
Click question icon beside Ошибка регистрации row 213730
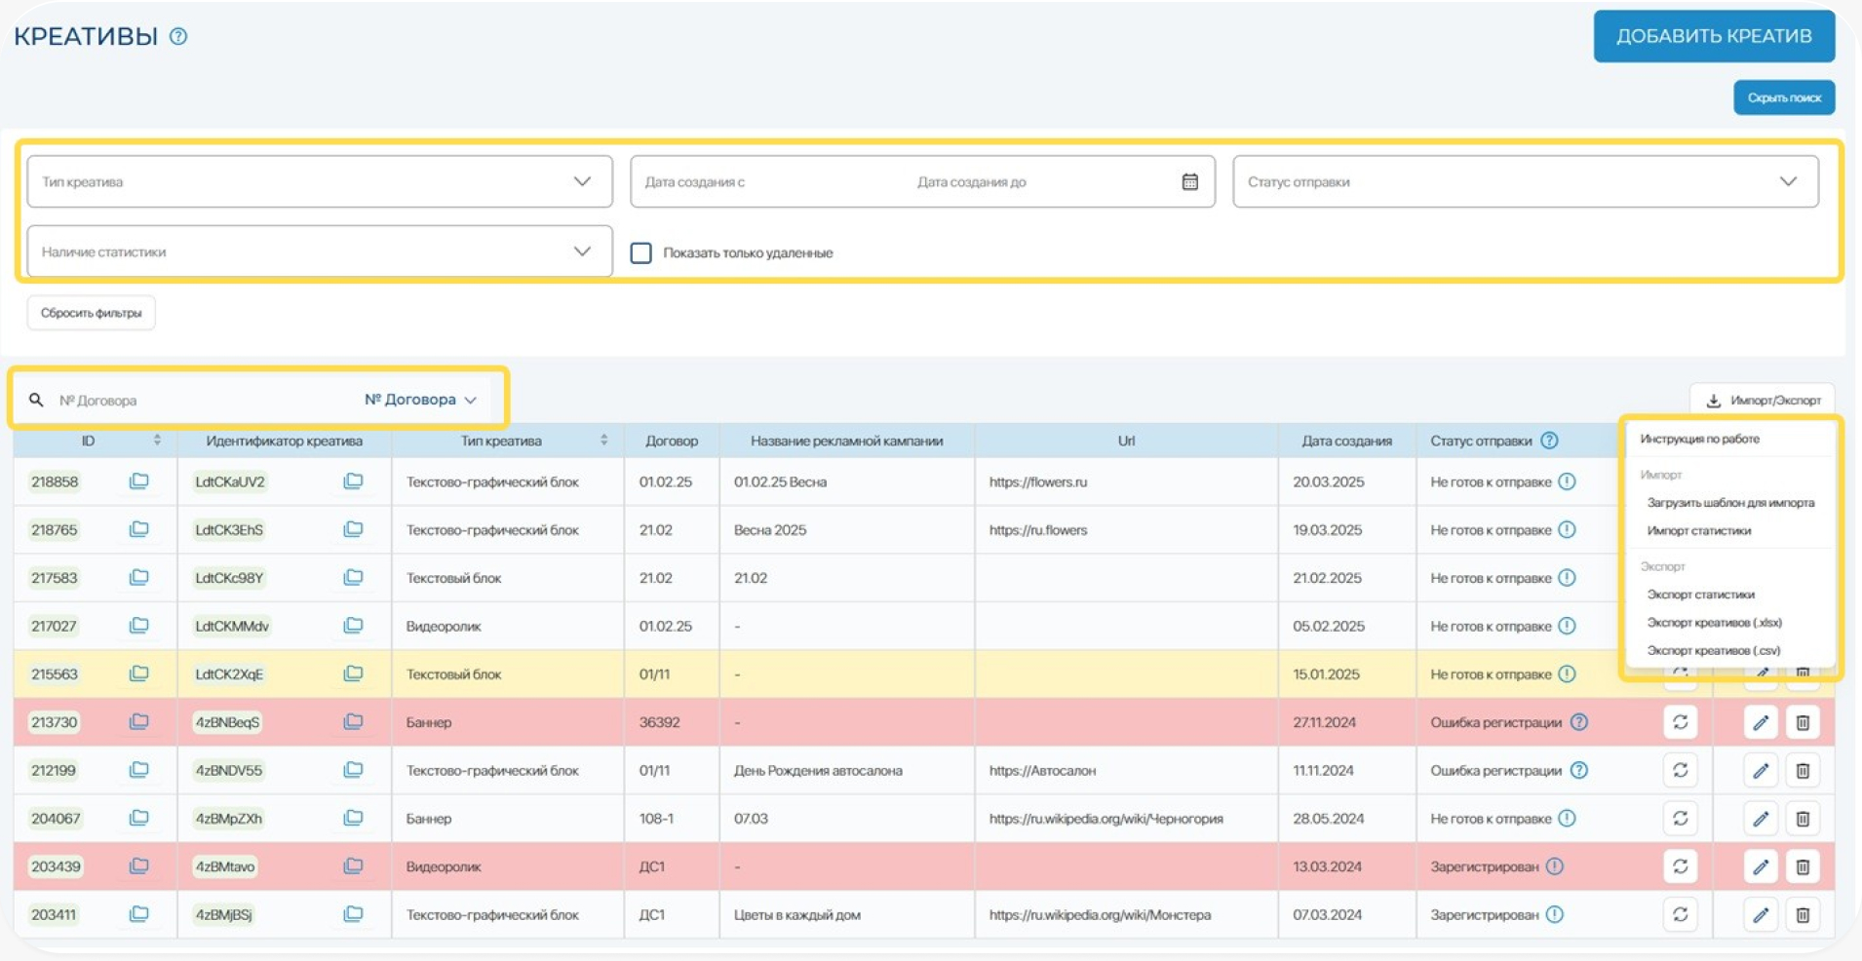pos(1579,722)
